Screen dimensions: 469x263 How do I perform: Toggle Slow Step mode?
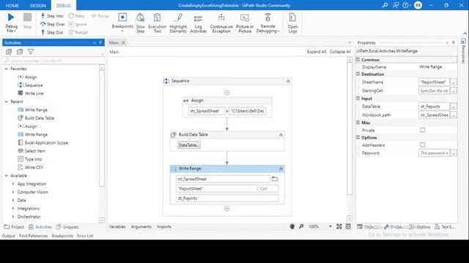click(140, 23)
